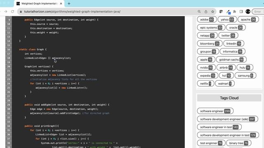Click line number 16 in code gutter

pyautogui.click(x=9, y=49)
